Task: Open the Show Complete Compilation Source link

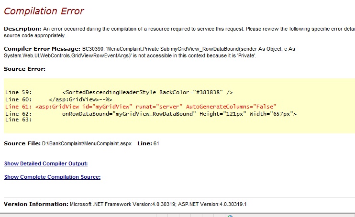Action: (x=52, y=177)
